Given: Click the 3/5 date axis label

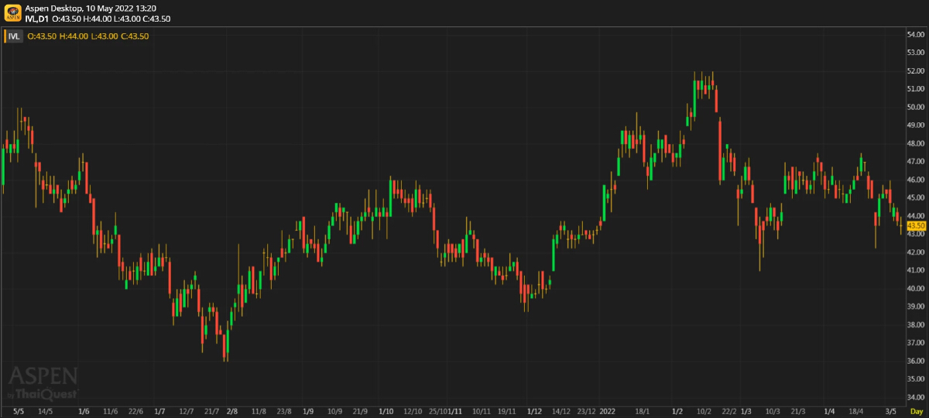Looking at the screenshot, I should (x=891, y=411).
